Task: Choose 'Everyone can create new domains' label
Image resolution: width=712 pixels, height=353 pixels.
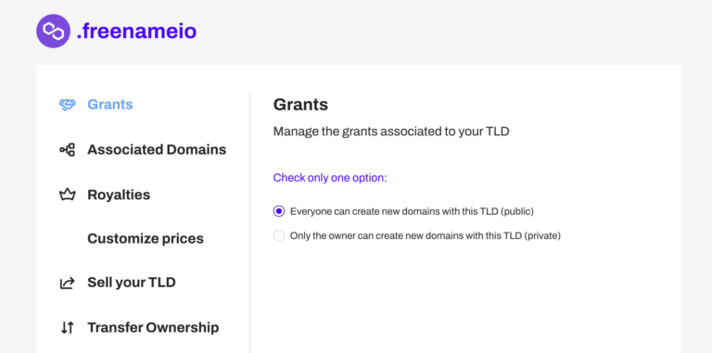Action: click(x=412, y=211)
